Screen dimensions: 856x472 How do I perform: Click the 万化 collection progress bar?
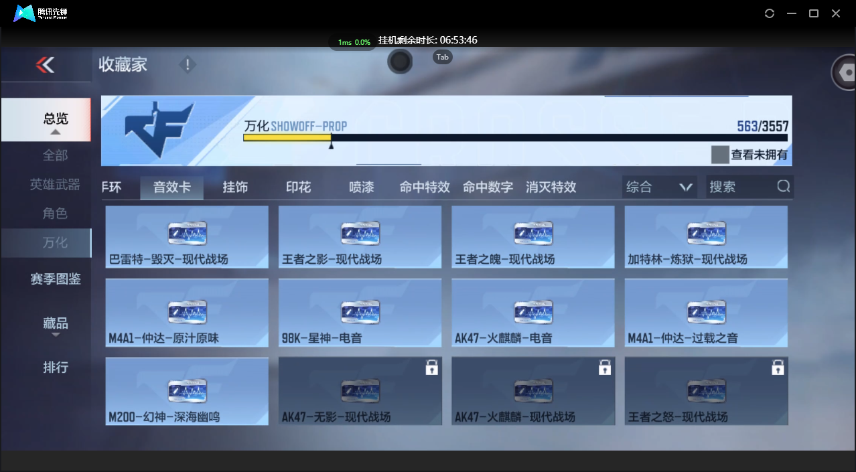(515, 137)
